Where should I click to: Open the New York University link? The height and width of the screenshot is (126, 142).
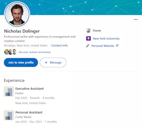point(106,39)
